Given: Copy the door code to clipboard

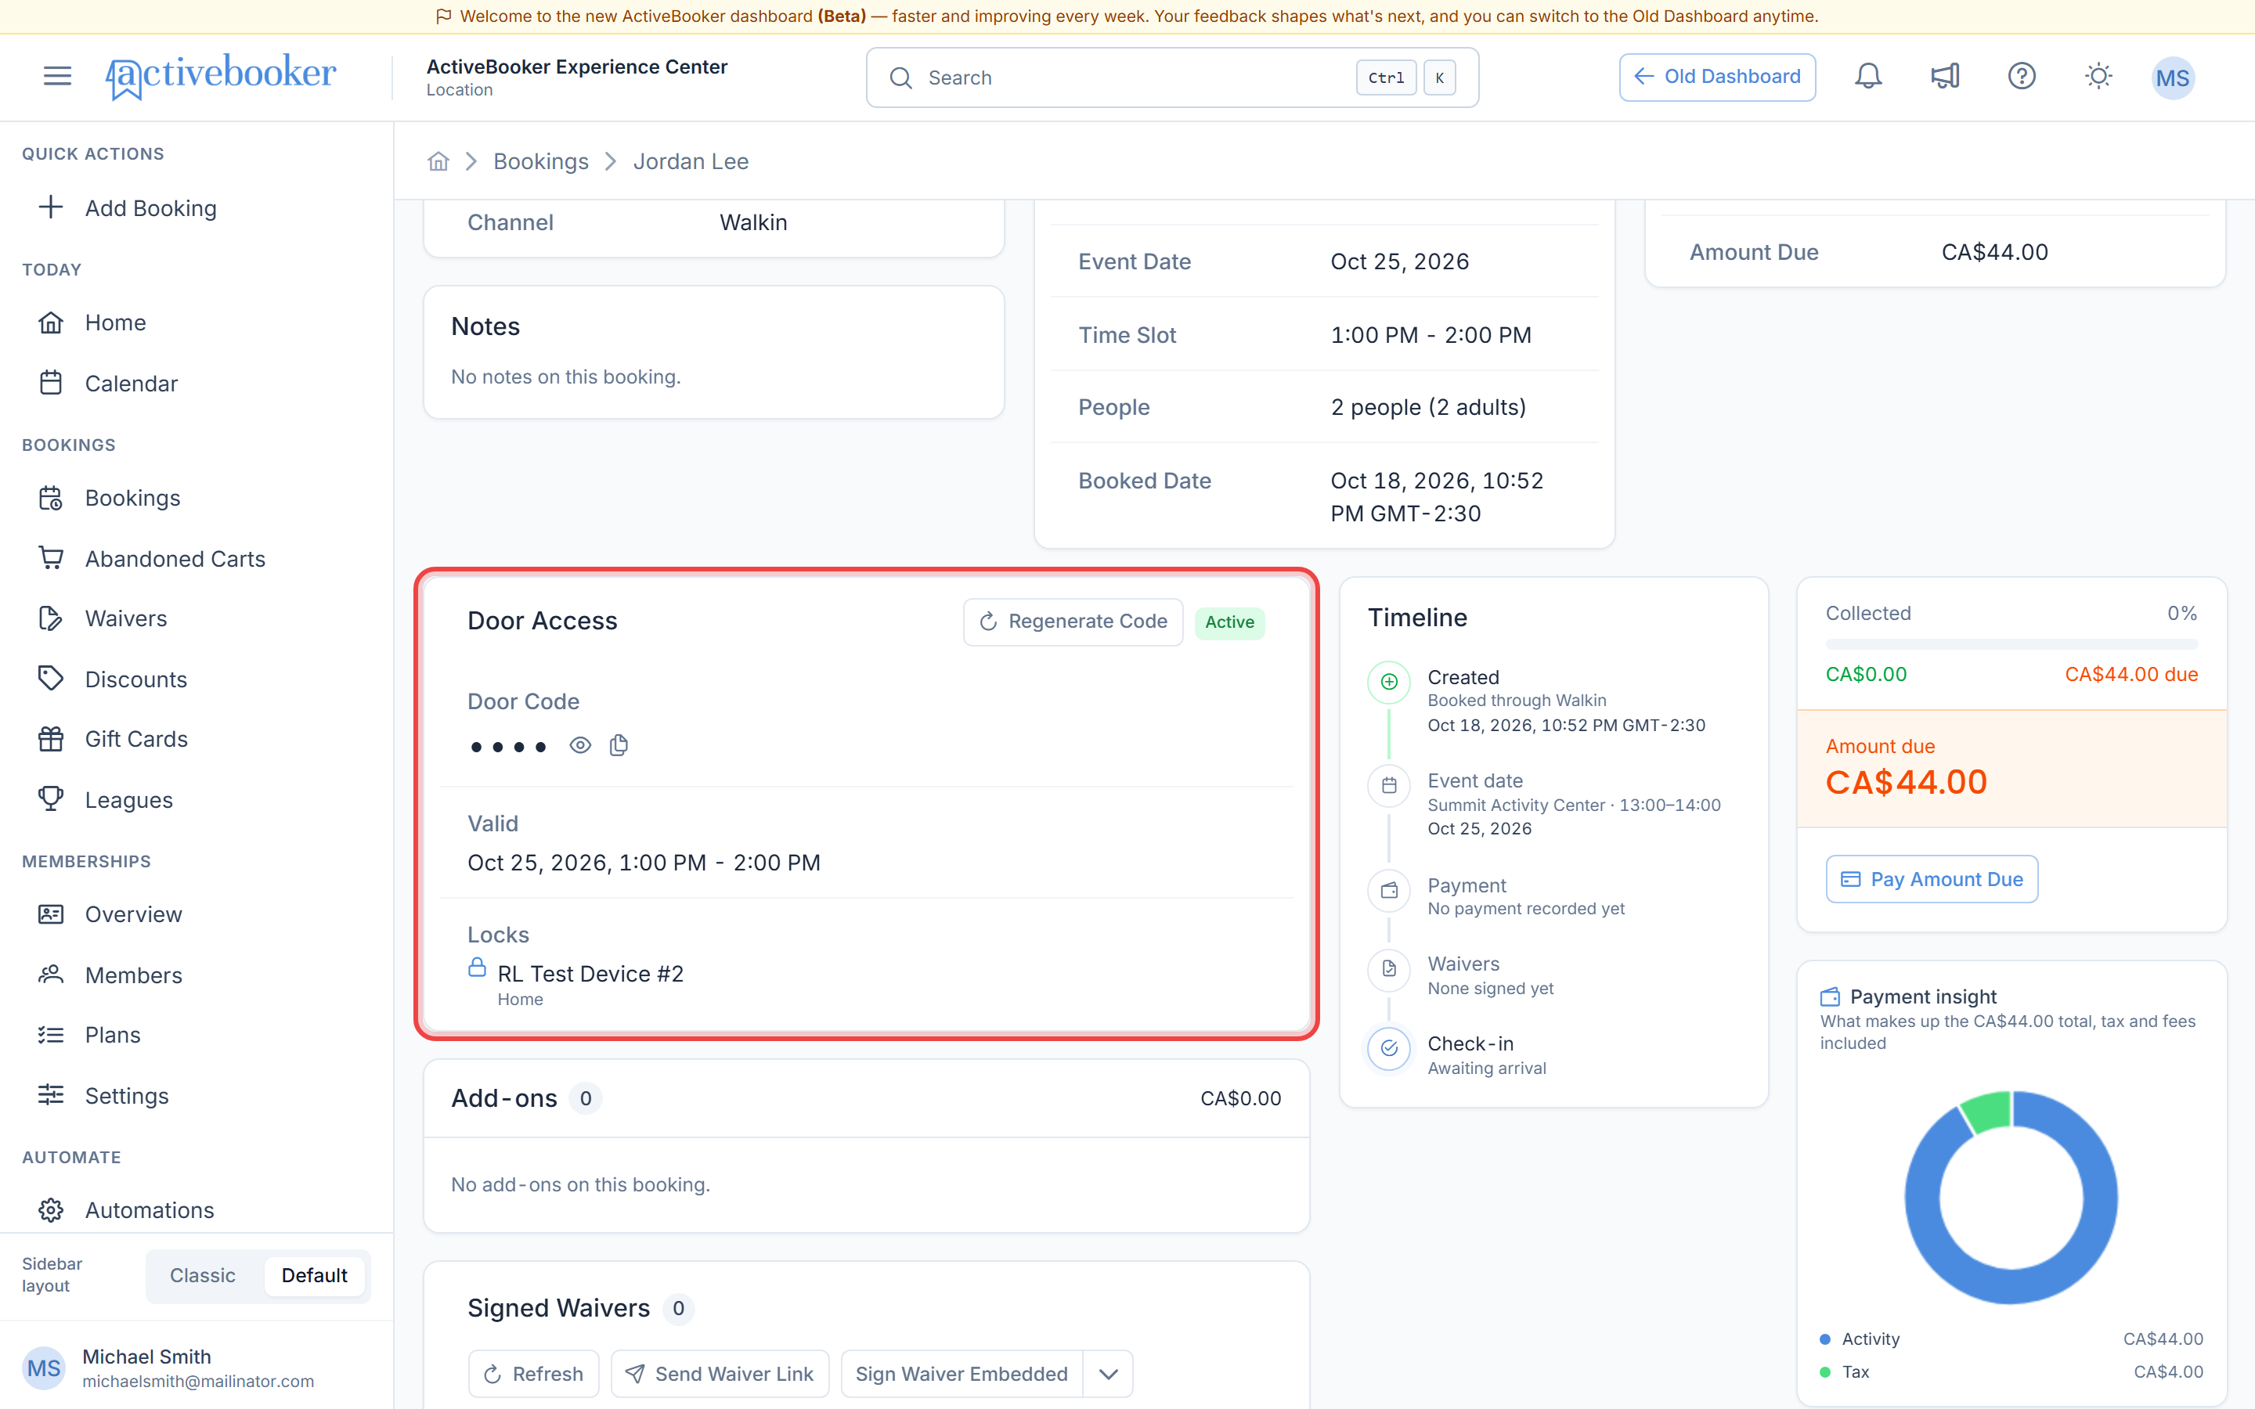Looking at the screenshot, I should pyautogui.click(x=619, y=745).
